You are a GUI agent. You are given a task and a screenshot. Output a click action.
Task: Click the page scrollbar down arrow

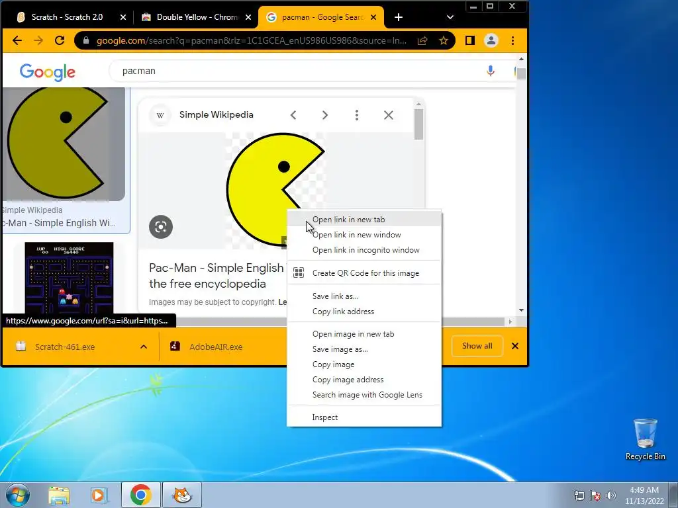(521, 310)
